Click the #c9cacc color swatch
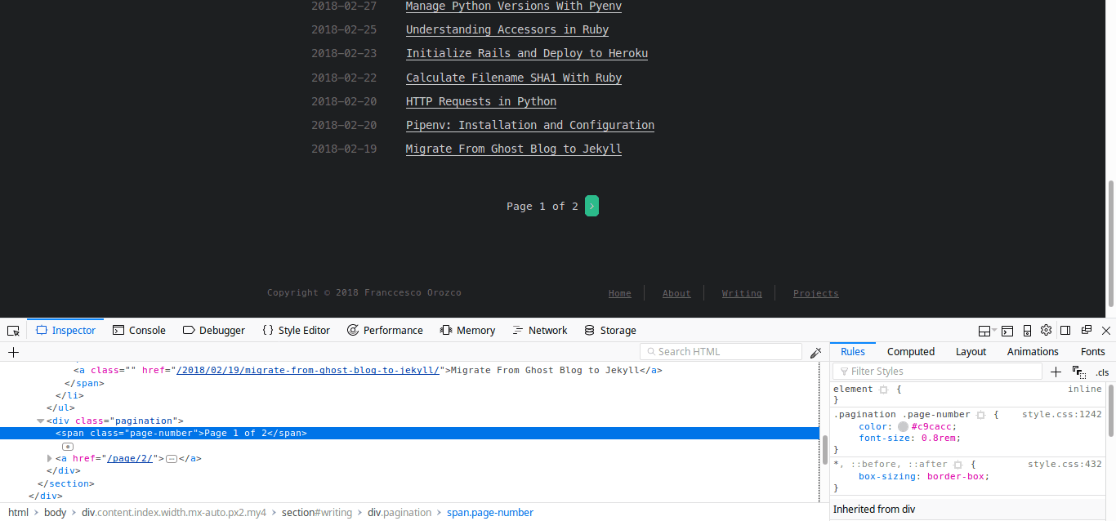Screen dimensions: 1116x521 (x=903, y=426)
